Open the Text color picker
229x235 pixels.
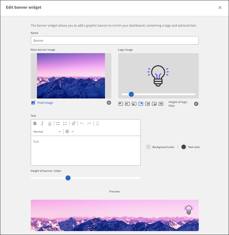(184, 147)
